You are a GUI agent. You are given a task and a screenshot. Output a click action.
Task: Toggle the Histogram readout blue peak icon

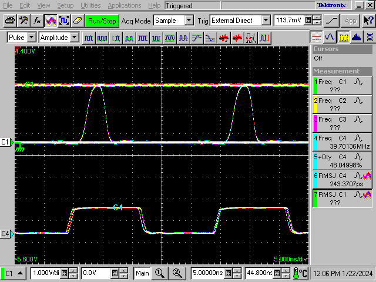[357, 37]
